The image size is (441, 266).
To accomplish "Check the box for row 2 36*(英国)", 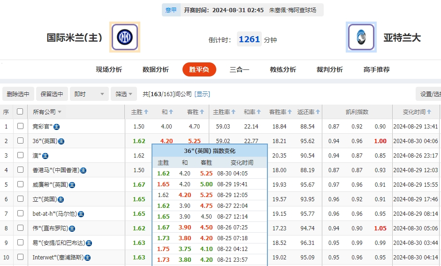I will coord(20,141).
